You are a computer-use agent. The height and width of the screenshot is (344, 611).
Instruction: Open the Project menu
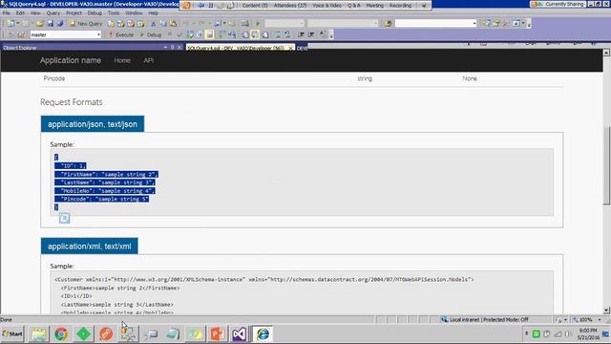pyautogui.click(x=74, y=12)
